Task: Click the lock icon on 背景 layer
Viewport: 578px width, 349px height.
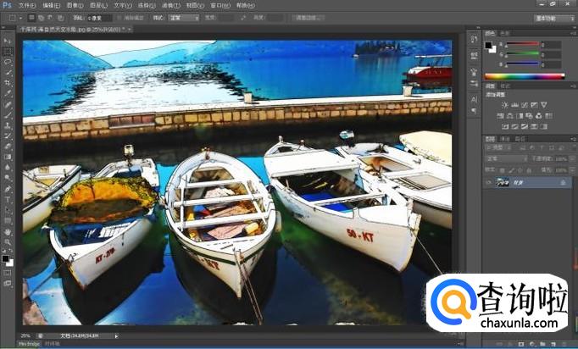Action: pyautogui.click(x=563, y=182)
